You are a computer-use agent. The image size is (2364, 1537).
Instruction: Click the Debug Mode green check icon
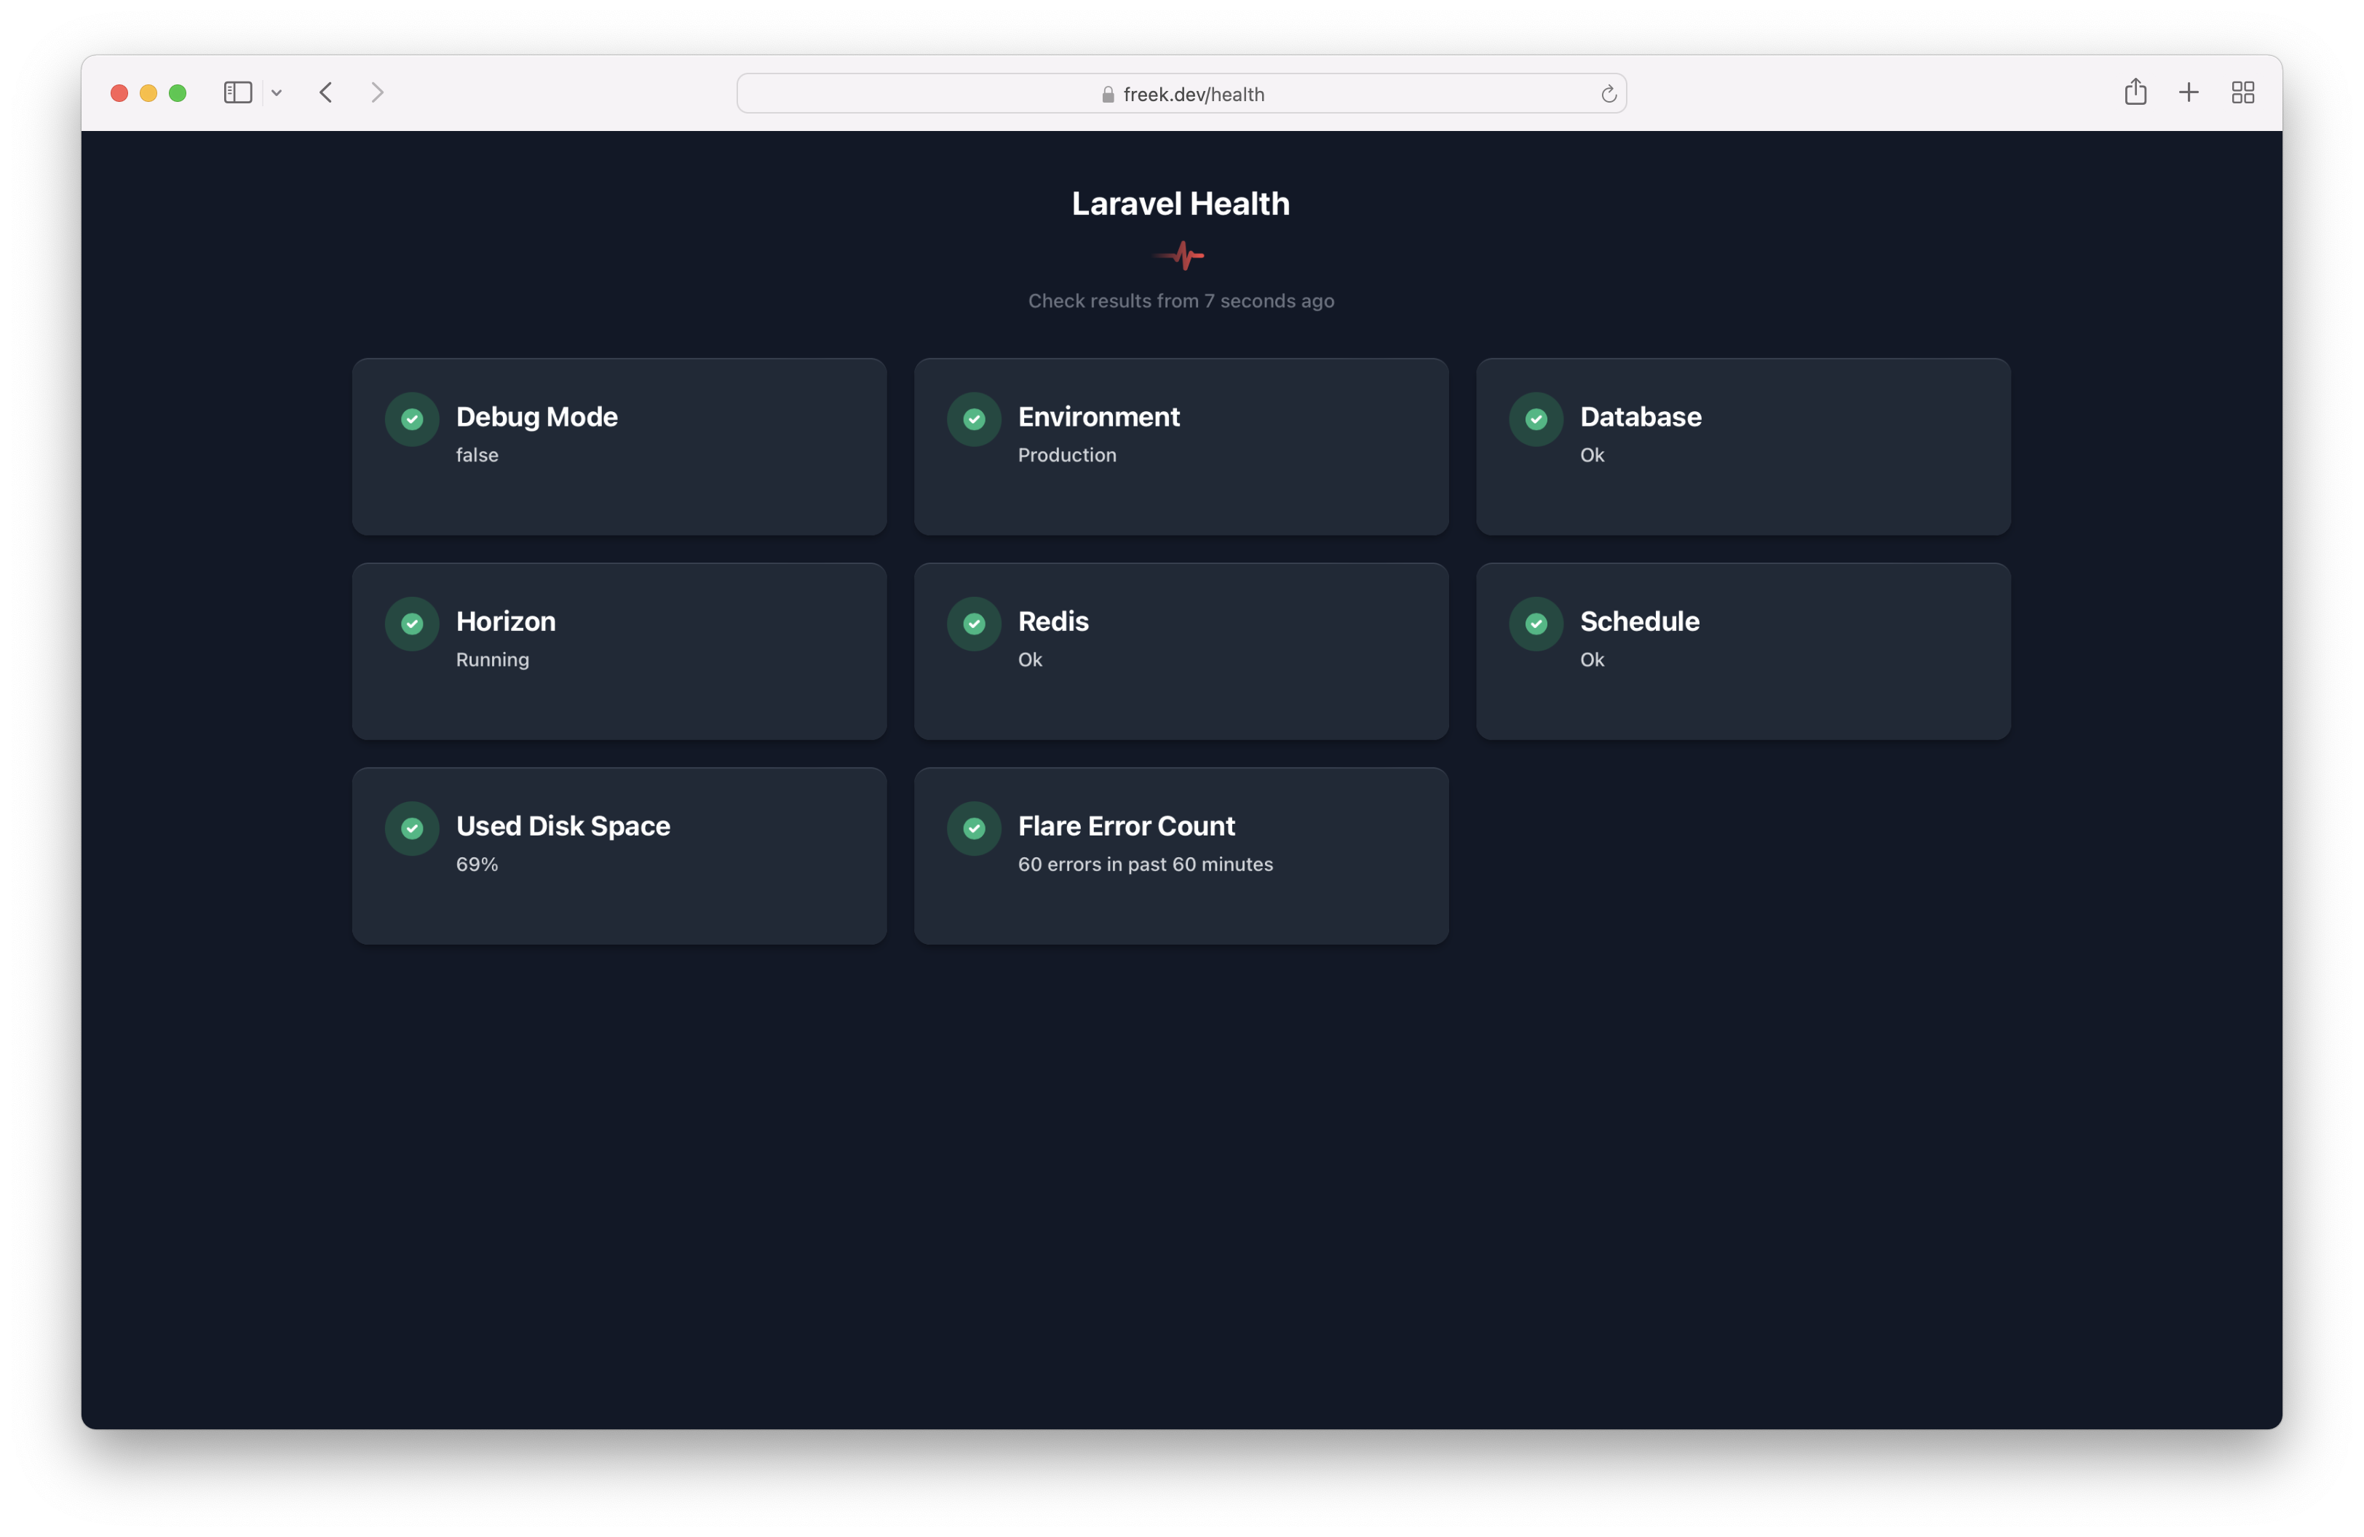[x=412, y=419]
